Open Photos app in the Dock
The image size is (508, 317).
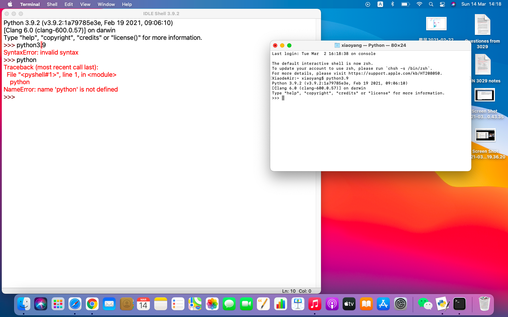[x=212, y=304]
